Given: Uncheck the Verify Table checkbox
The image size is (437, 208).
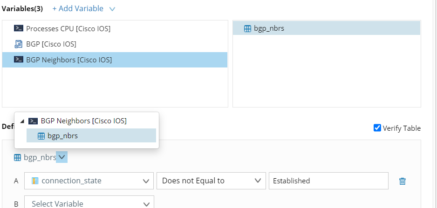Looking at the screenshot, I should [x=377, y=128].
